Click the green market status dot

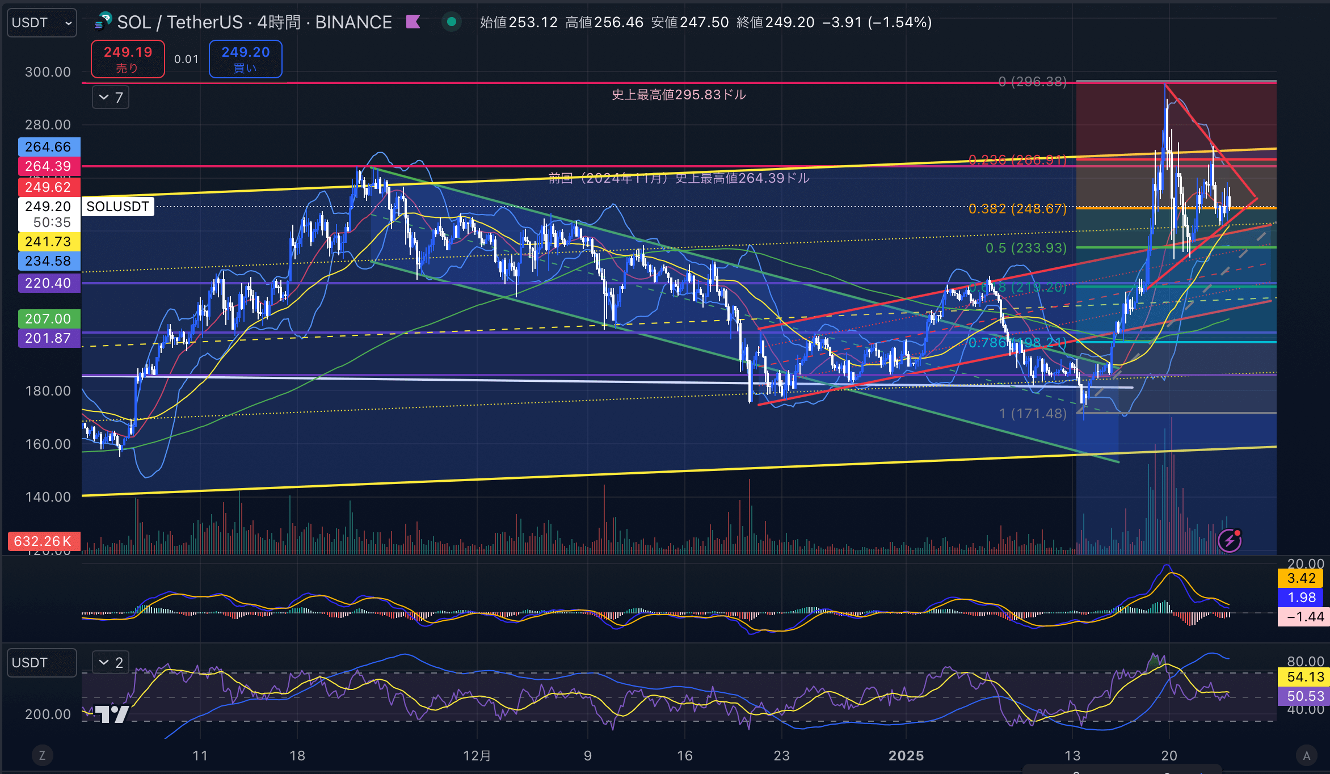pos(452,22)
